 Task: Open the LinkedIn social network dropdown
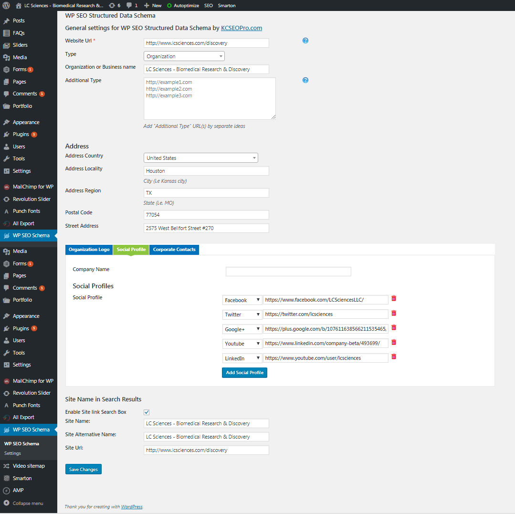pos(242,358)
